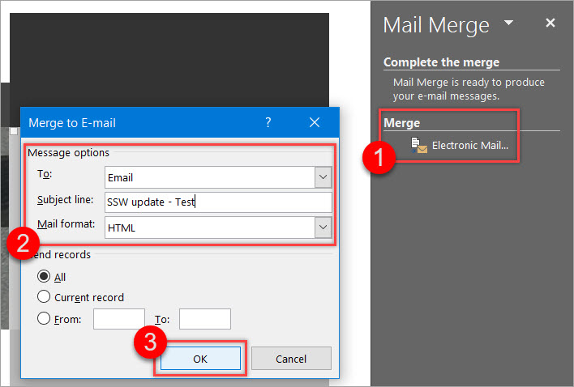This screenshot has width=574, height=387.
Task: Select the From range radio button
Action: click(x=44, y=319)
